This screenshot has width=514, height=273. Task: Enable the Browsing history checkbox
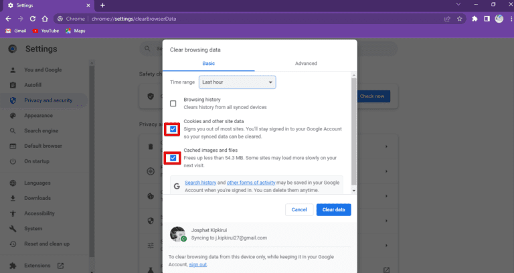tap(173, 104)
